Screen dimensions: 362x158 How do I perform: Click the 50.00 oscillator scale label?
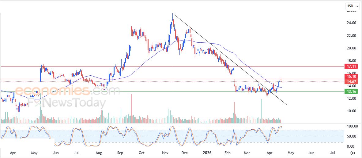[351, 136]
